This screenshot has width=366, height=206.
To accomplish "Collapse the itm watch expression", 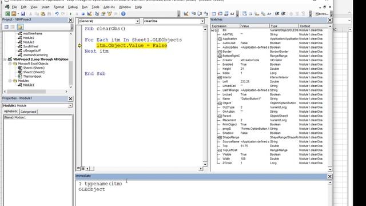I will [217, 30].
